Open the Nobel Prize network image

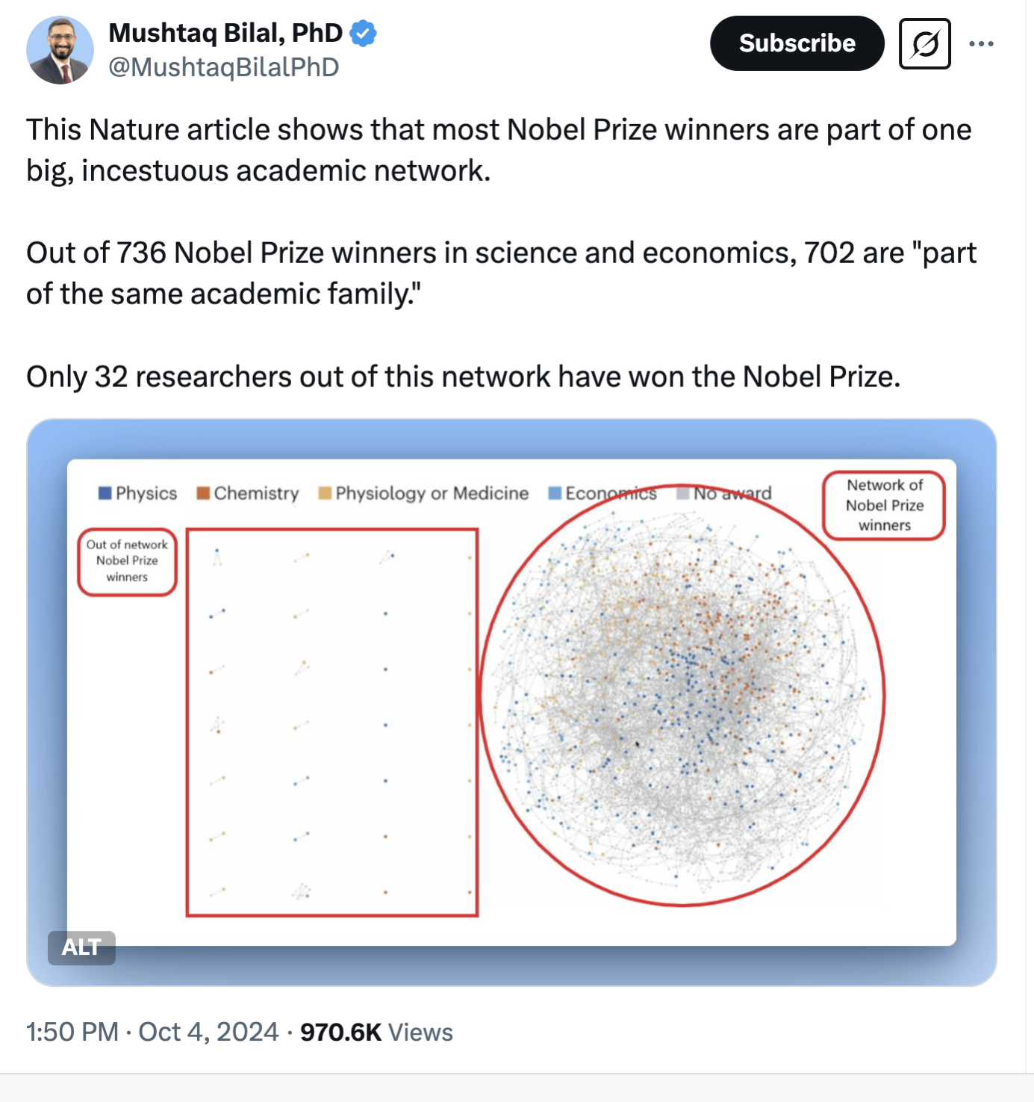[511, 702]
